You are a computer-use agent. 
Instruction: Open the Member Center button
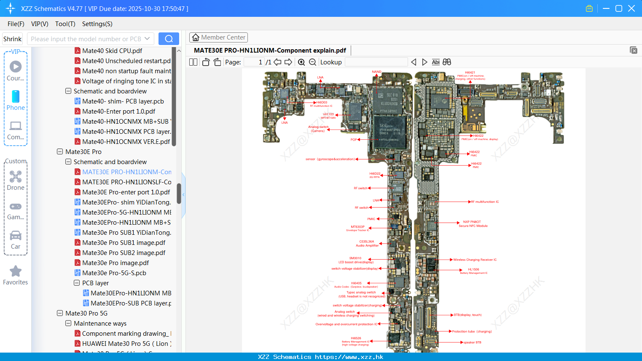218,37
